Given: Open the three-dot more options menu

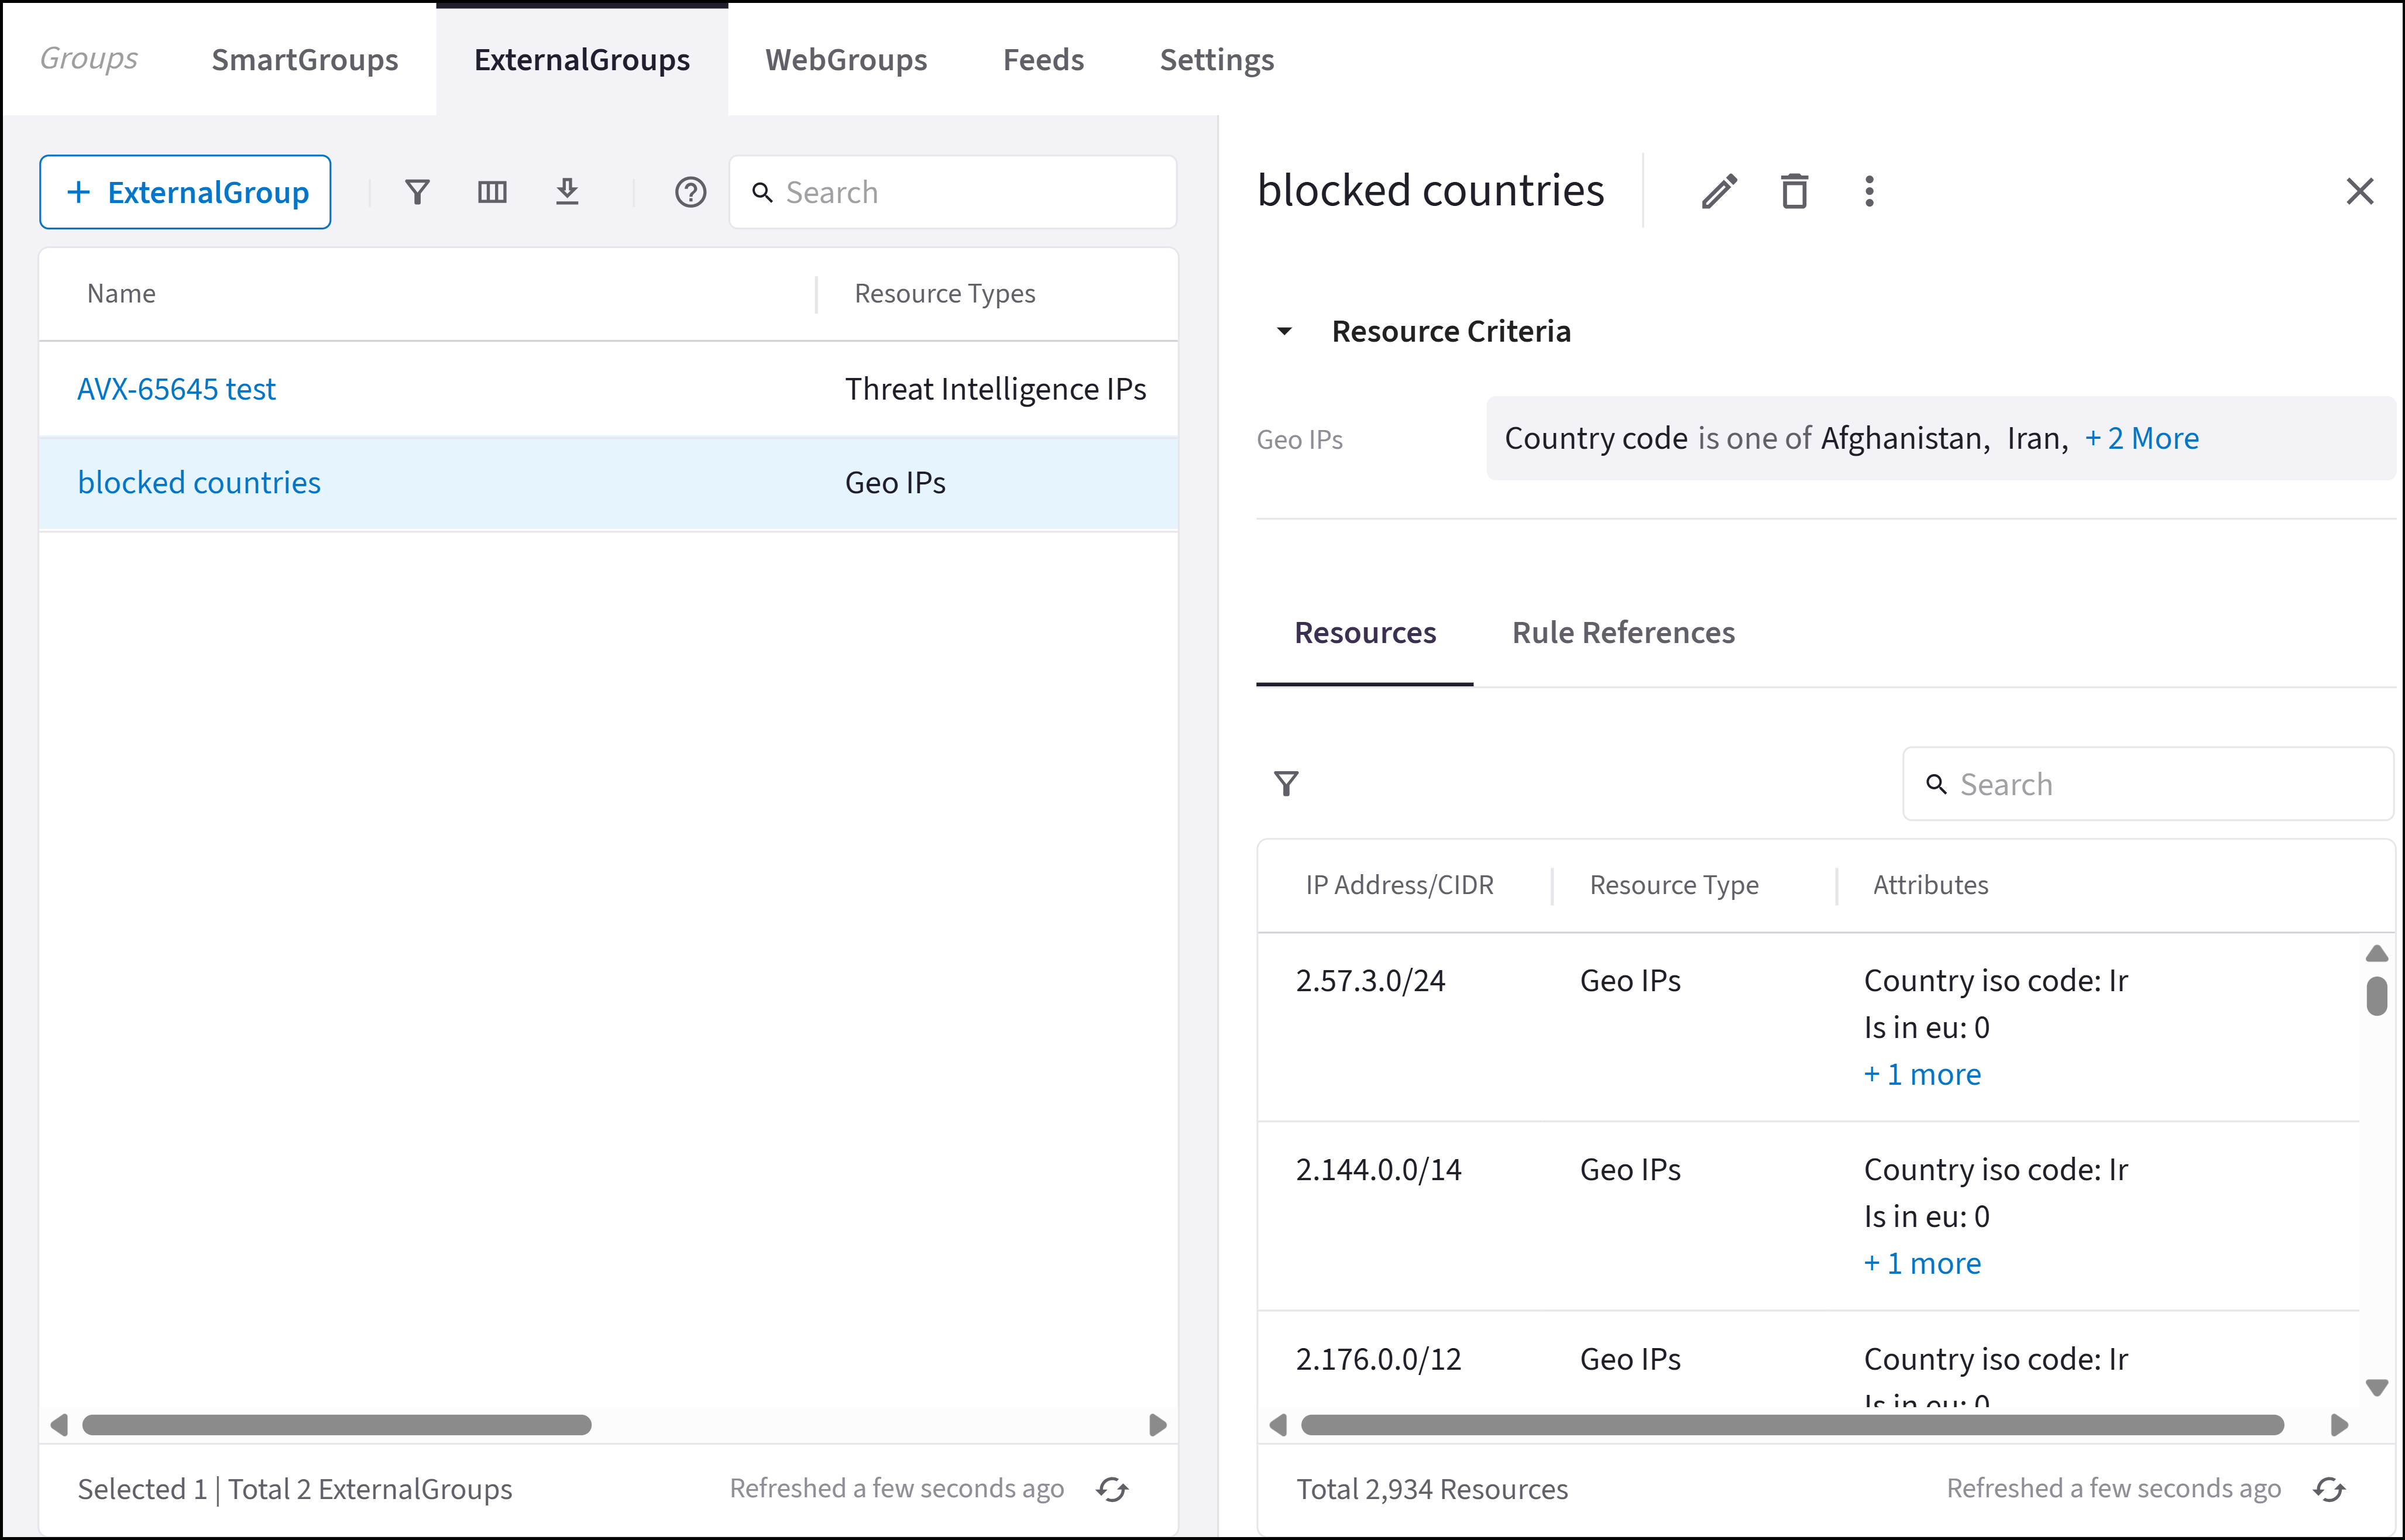Looking at the screenshot, I should click(x=1869, y=191).
